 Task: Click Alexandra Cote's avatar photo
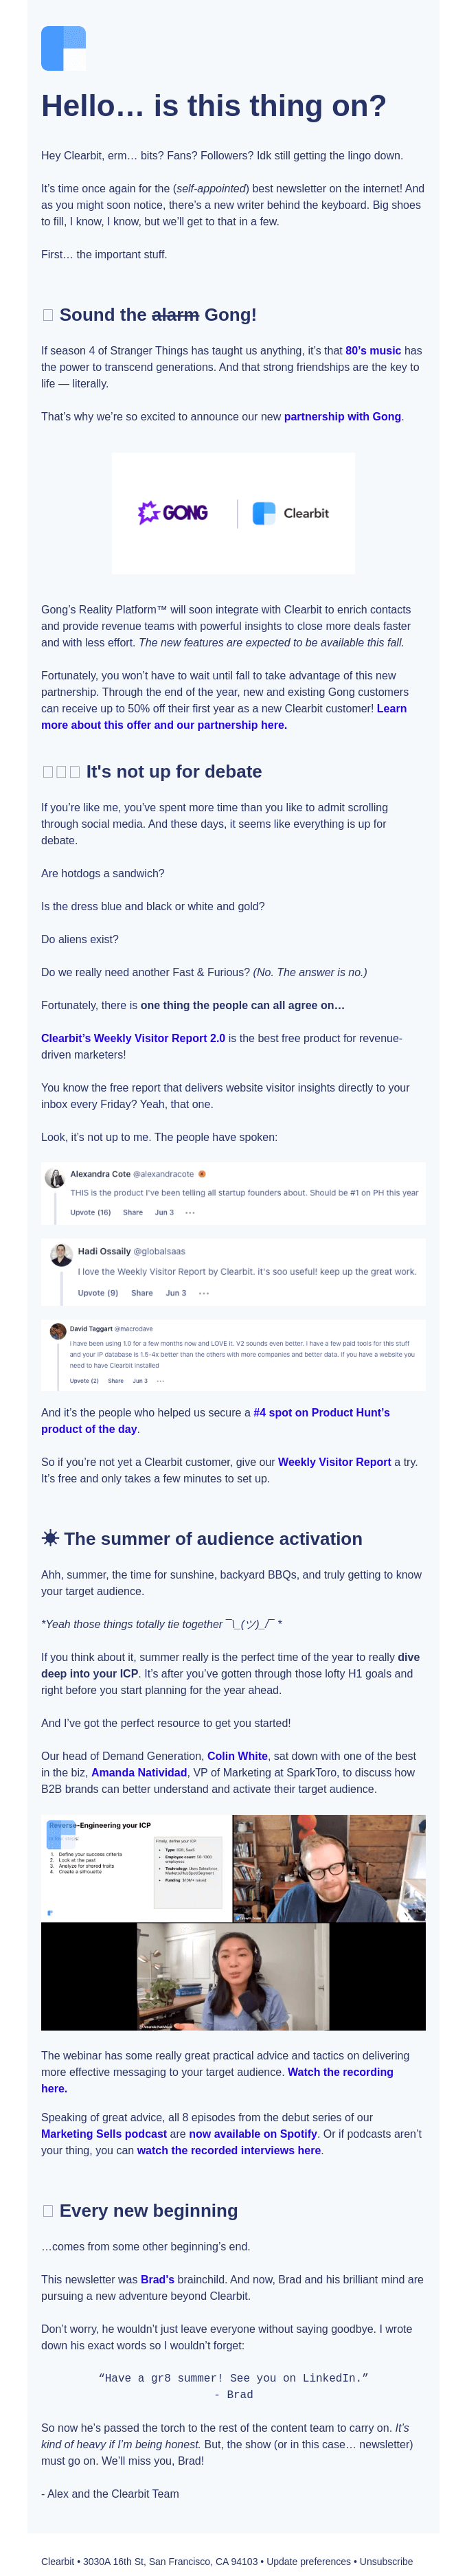(x=55, y=1177)
